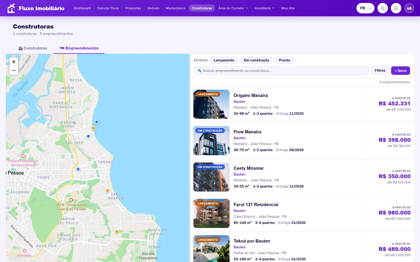Open the Flow Manaíra building thumbnail
This screenshot has height=262, width=420.
click(212, 141)
